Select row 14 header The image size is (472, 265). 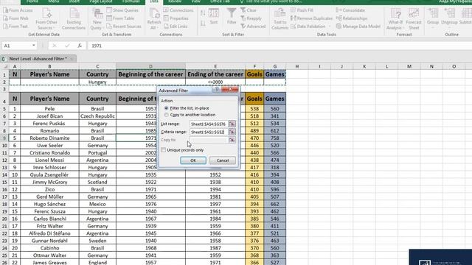tap(4, 175)
